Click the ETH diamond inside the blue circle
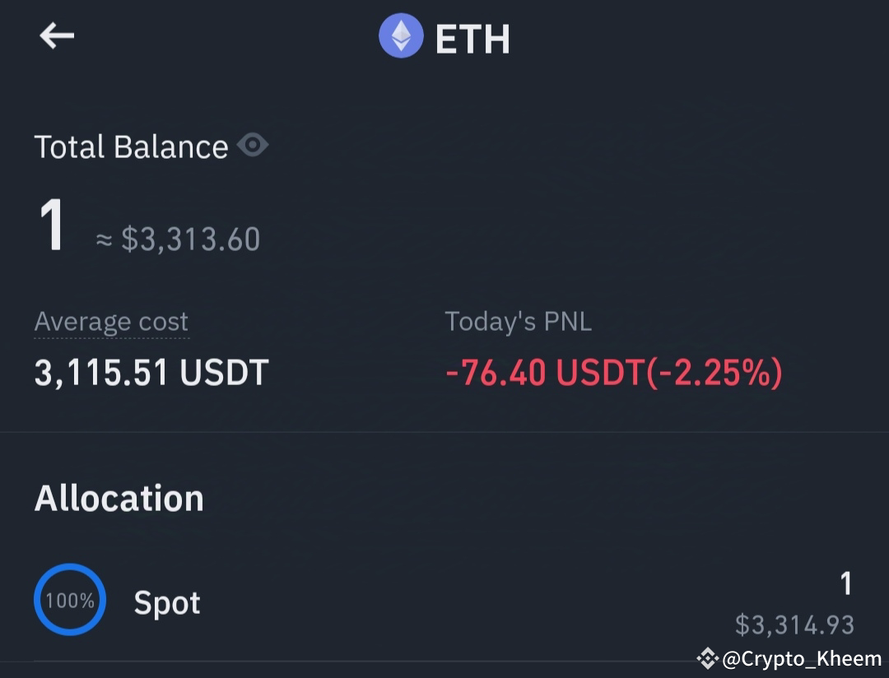 399,37
